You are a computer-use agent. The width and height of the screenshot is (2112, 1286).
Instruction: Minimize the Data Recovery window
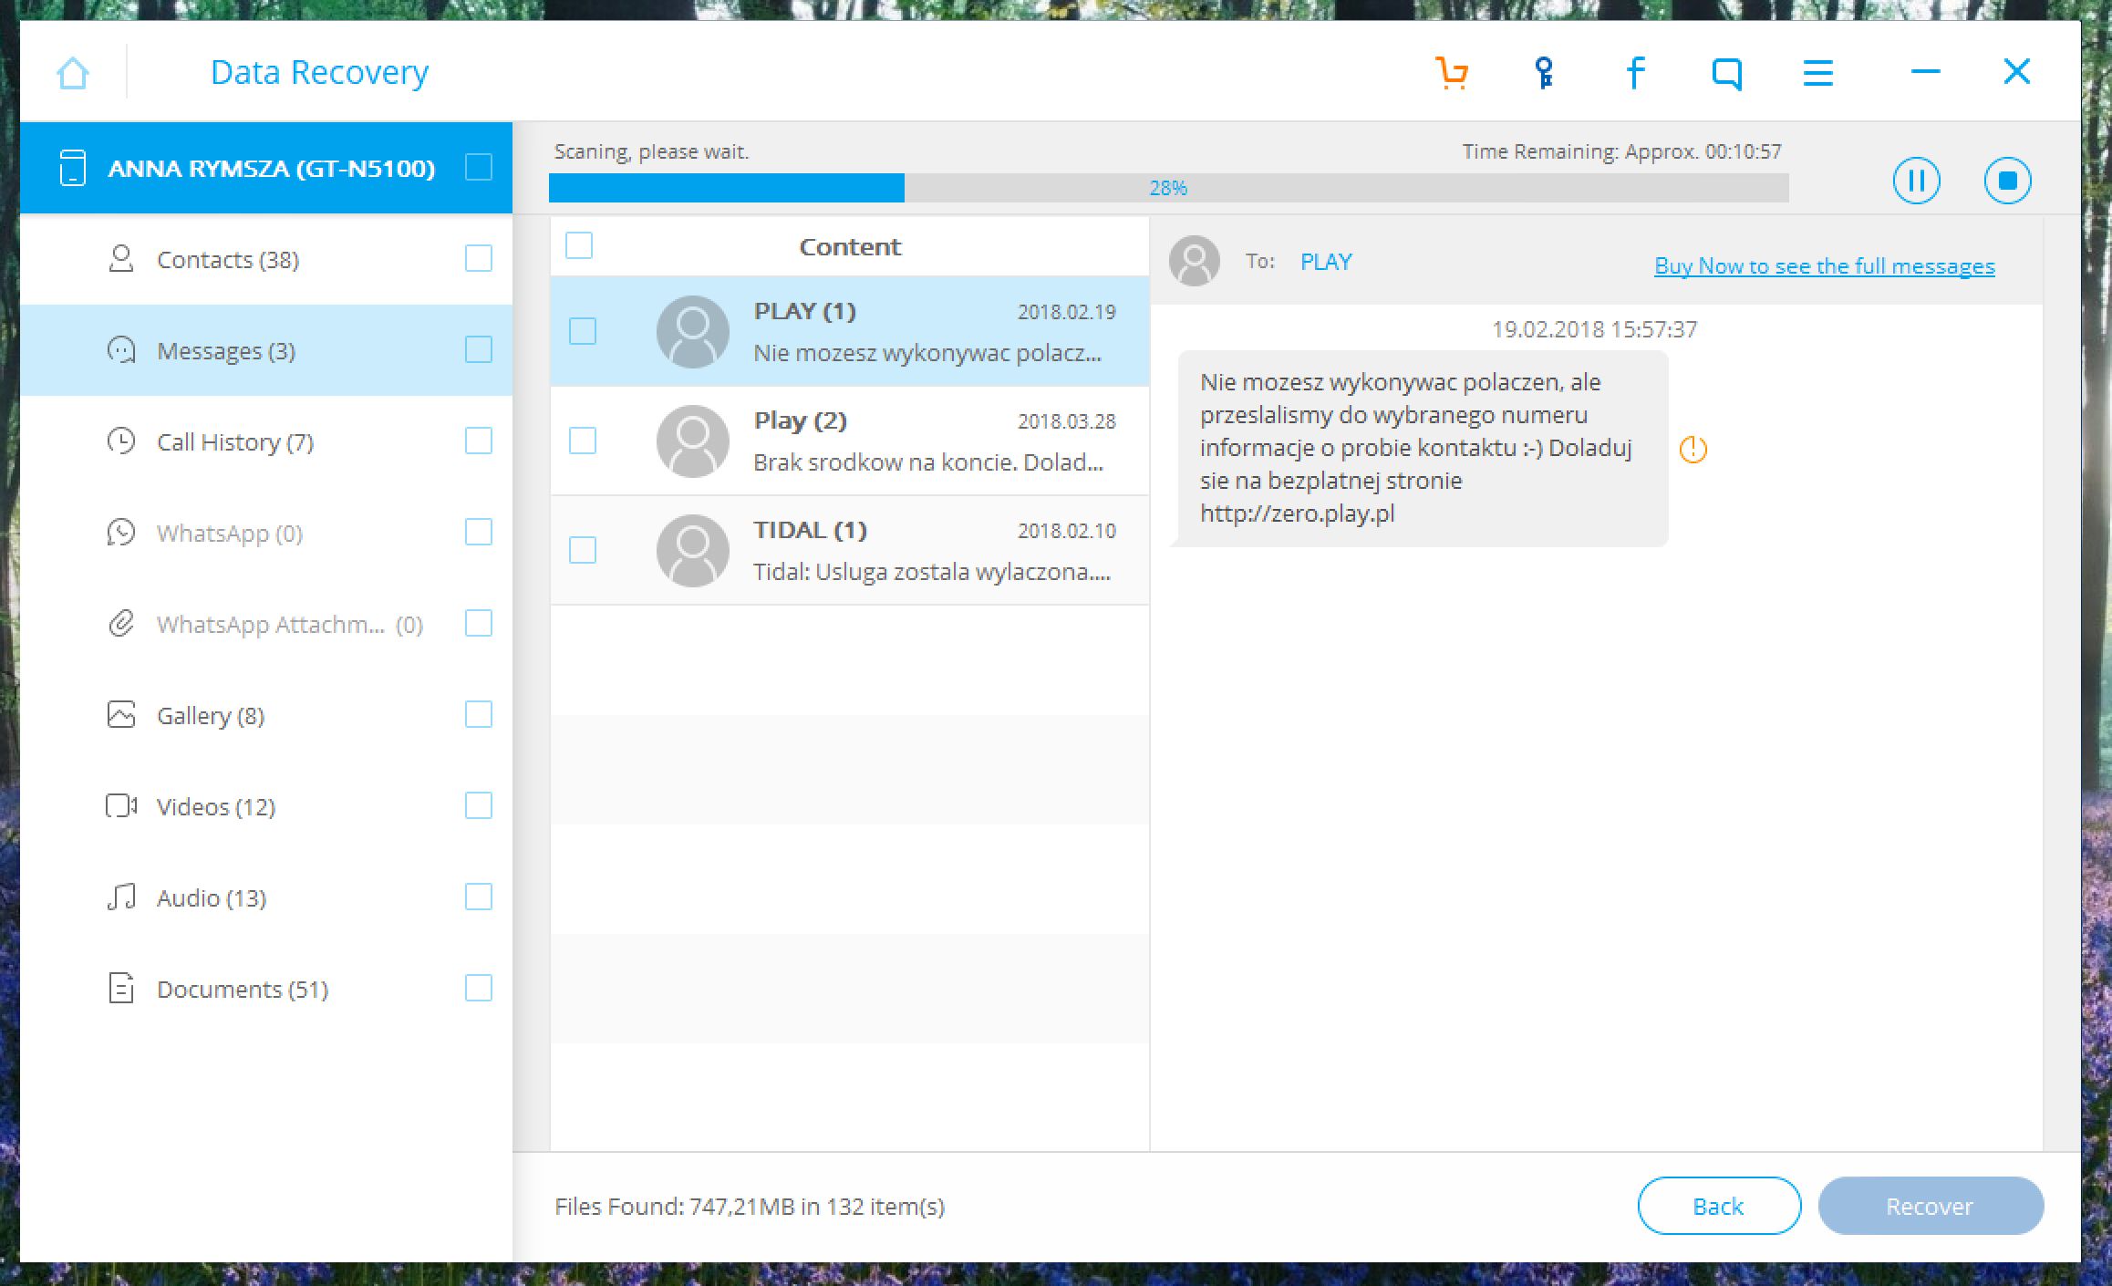[x=1926, y=71]
